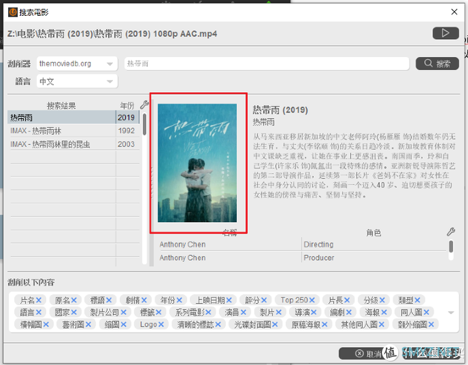Close the 搜索電影 dialog window
This screenshot has height=365, width=468.
454,12
